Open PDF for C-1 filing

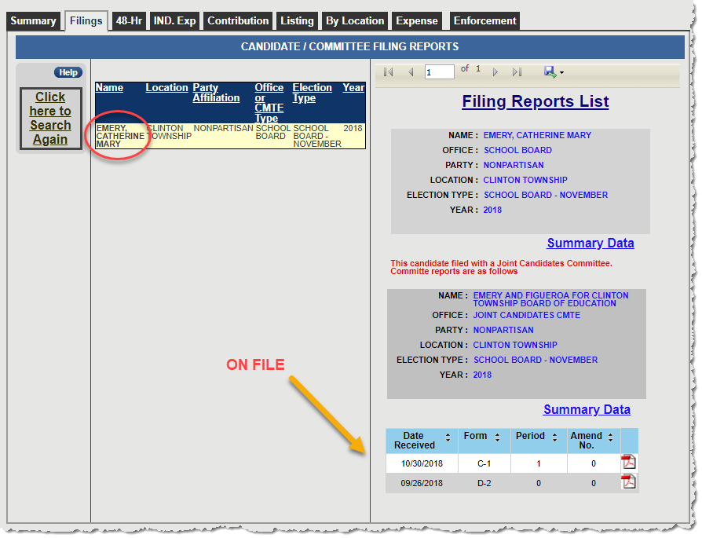[628, 463]
